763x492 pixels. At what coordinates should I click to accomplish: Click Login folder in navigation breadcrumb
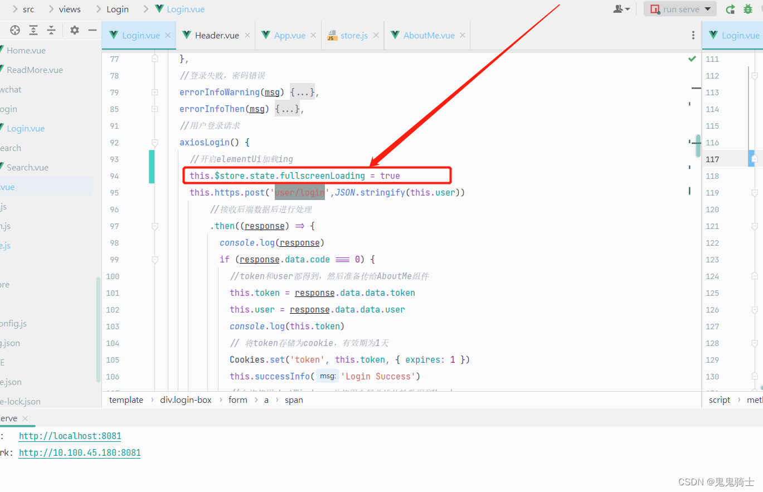click(x=118, y=9)
